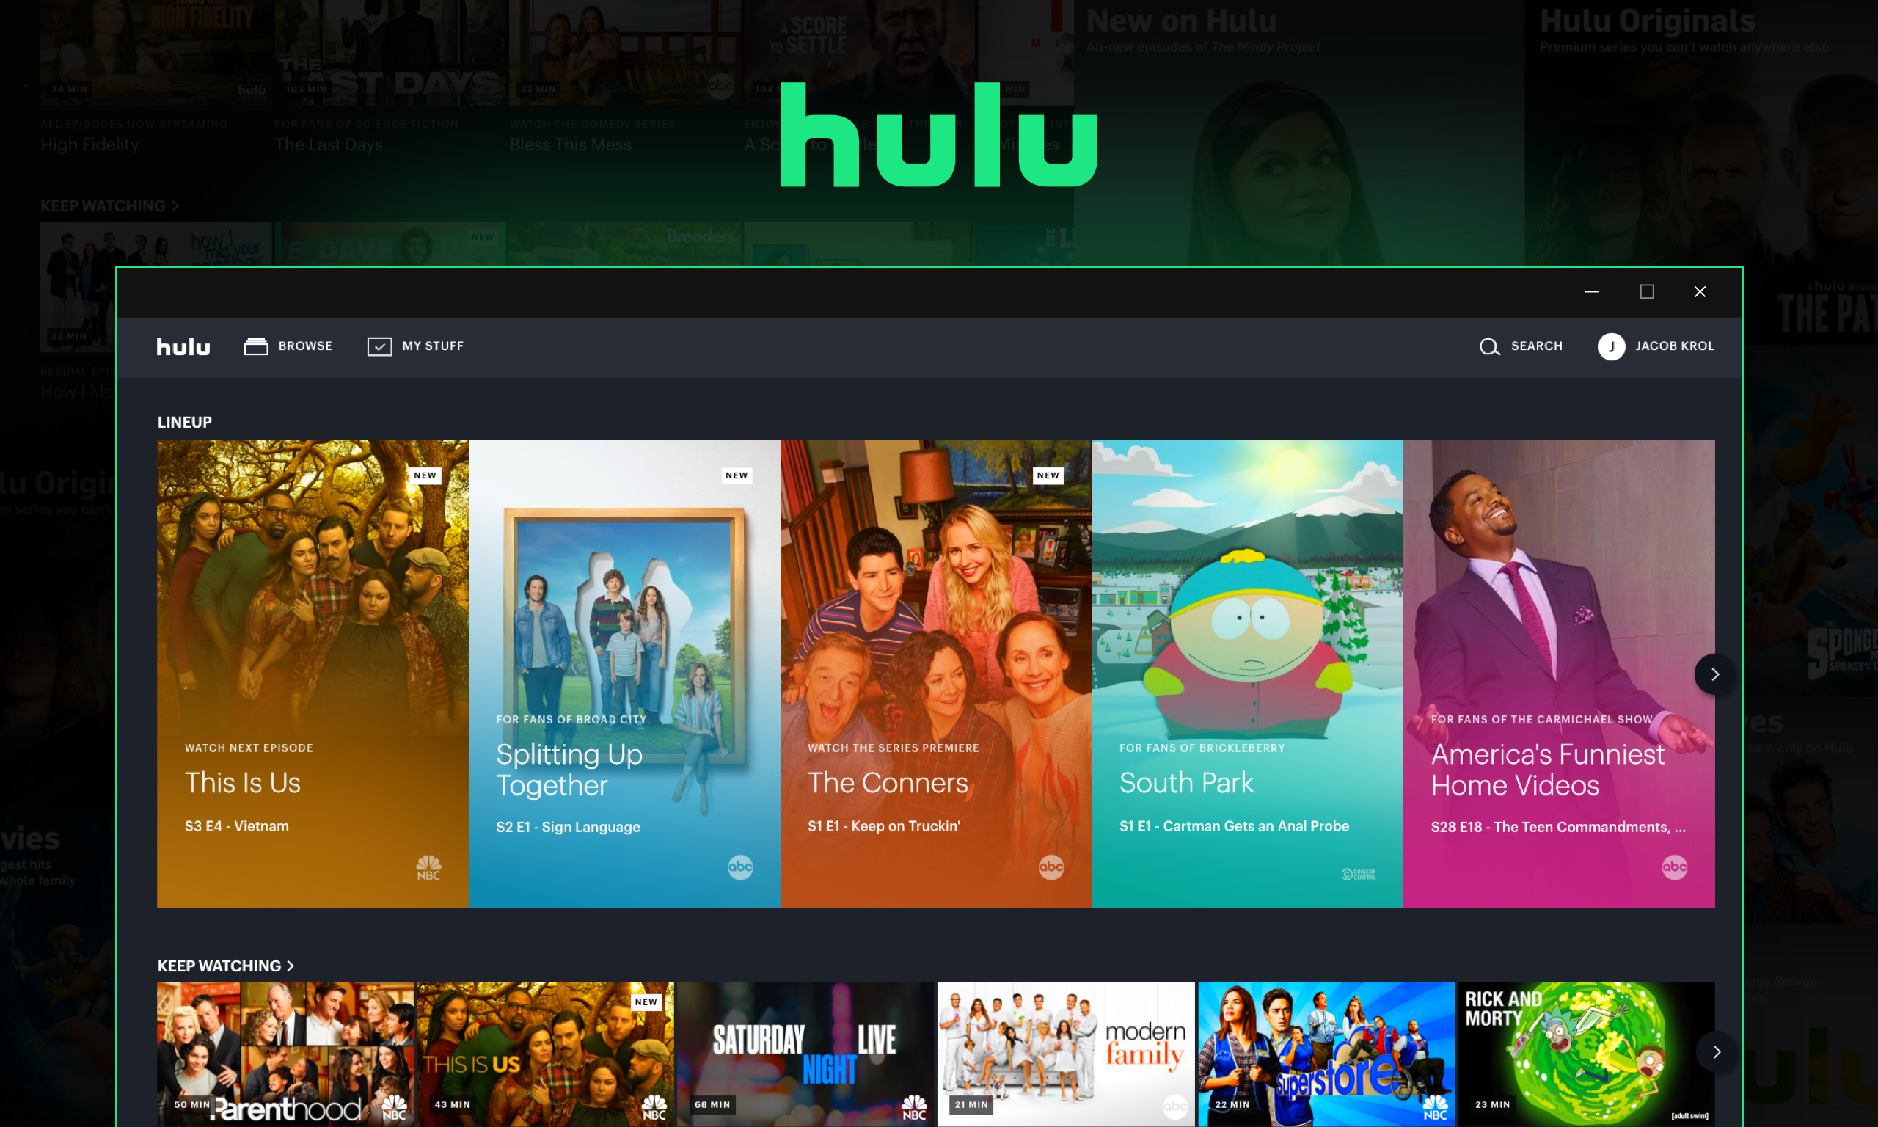Click the ABC icon on America's Funniest Home Videos
Screen dimensions: 1878x1127
click(1676, 873)
